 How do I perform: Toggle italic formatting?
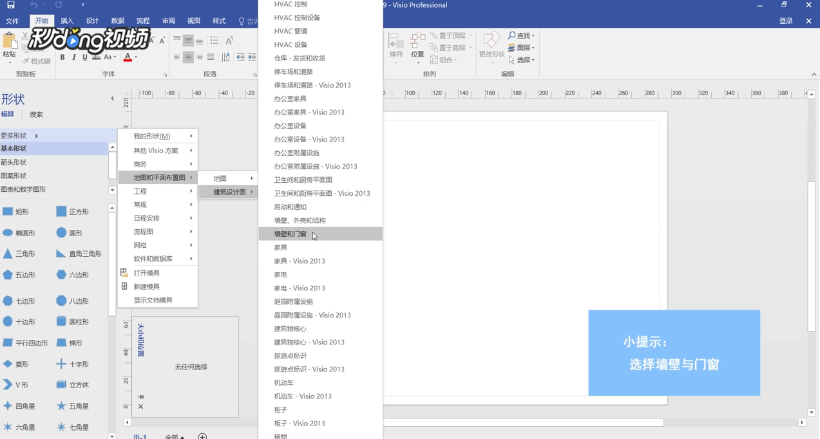pos(73,57)
